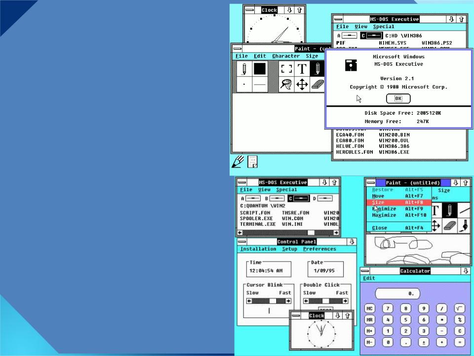Toggle the control menu box of Paint (untitled)
The image size is (474, 356).
click(371, 182)
